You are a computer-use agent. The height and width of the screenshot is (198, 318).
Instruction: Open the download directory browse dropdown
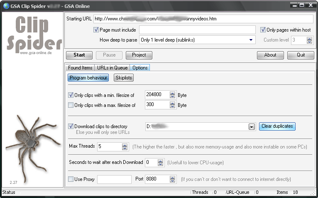point(252,127)
